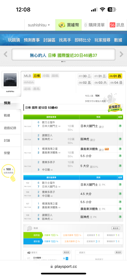Choose date 08/04 日

point(116,83)
